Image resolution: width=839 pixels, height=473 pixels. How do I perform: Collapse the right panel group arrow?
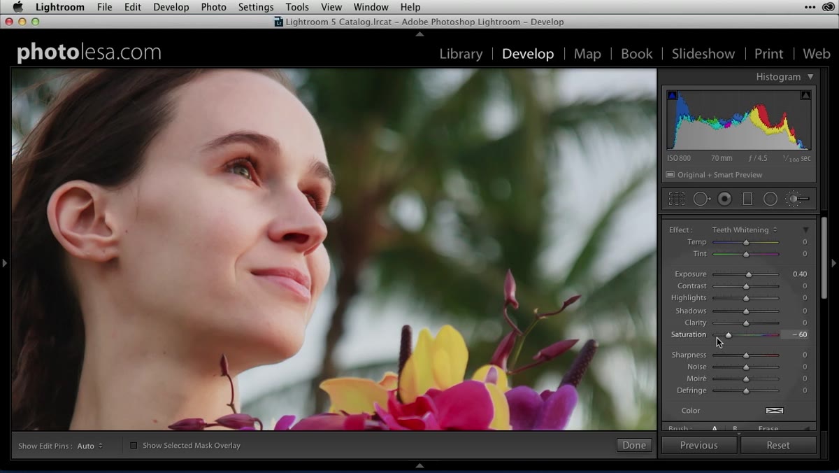point(833,263)
